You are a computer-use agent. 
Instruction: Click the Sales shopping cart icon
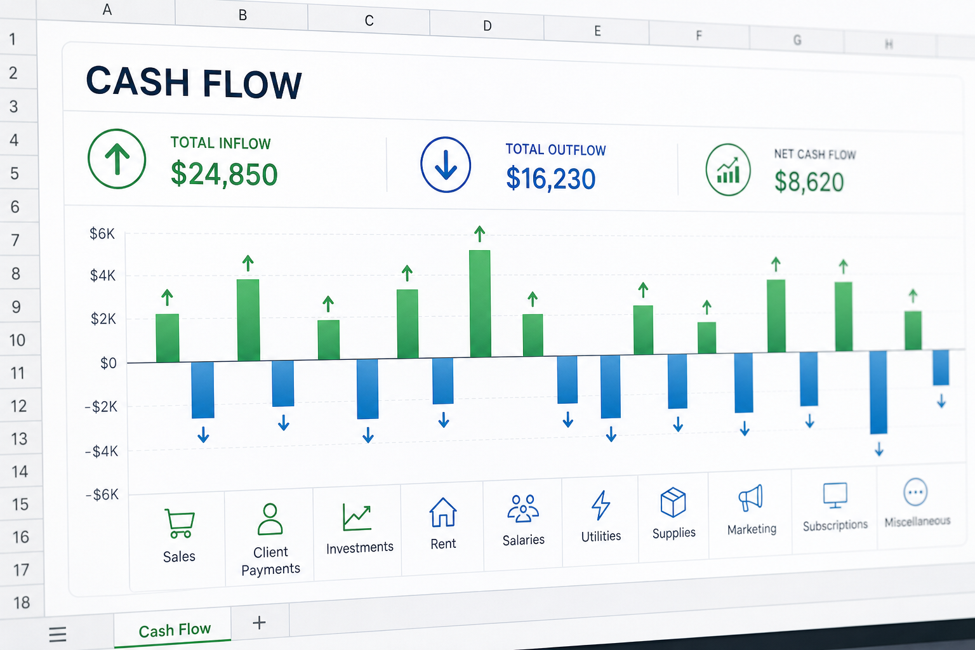pos(179,523)
